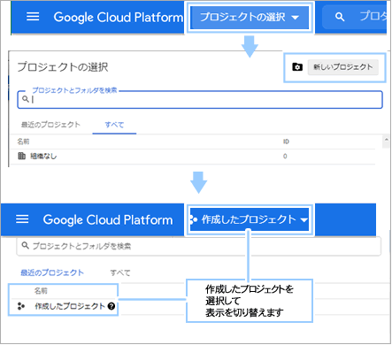Screen dimensions: 392x345
Task: Click the new project folder icon
Action: [297, 67]
